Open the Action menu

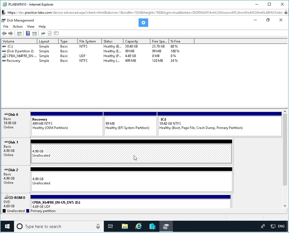coord(18,27)
